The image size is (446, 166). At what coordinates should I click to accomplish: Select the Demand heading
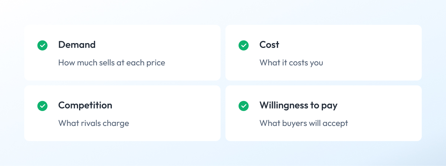click(77, 45)
